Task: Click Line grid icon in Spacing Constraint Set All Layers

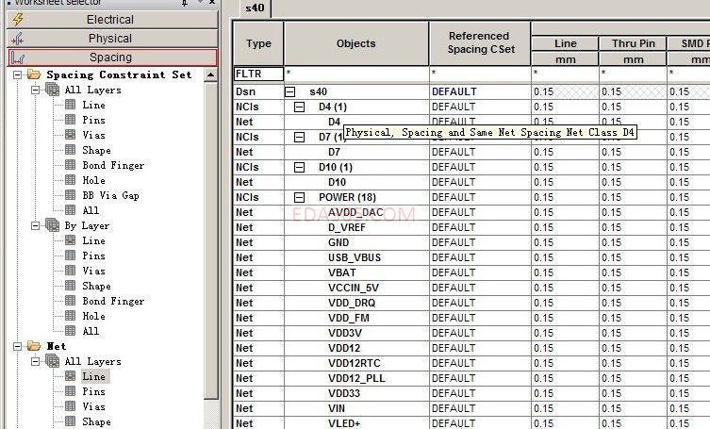Action: pyautogui.click(x=70, y=105)
